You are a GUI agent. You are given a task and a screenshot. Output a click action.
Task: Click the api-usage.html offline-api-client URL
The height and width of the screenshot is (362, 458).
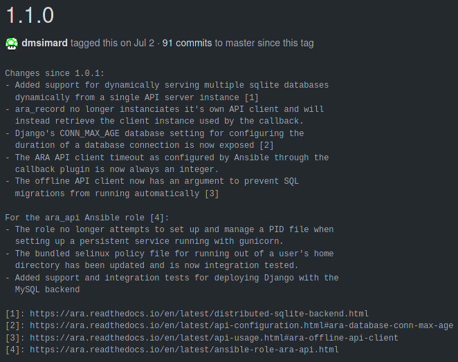214,338
